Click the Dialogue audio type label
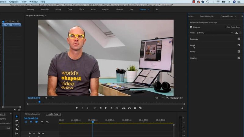Screen dimensions: 244x137 pos(196,27)
